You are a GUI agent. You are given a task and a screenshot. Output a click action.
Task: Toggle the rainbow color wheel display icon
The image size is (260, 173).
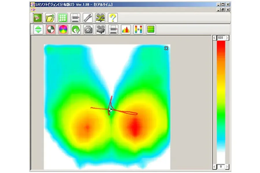63,29
